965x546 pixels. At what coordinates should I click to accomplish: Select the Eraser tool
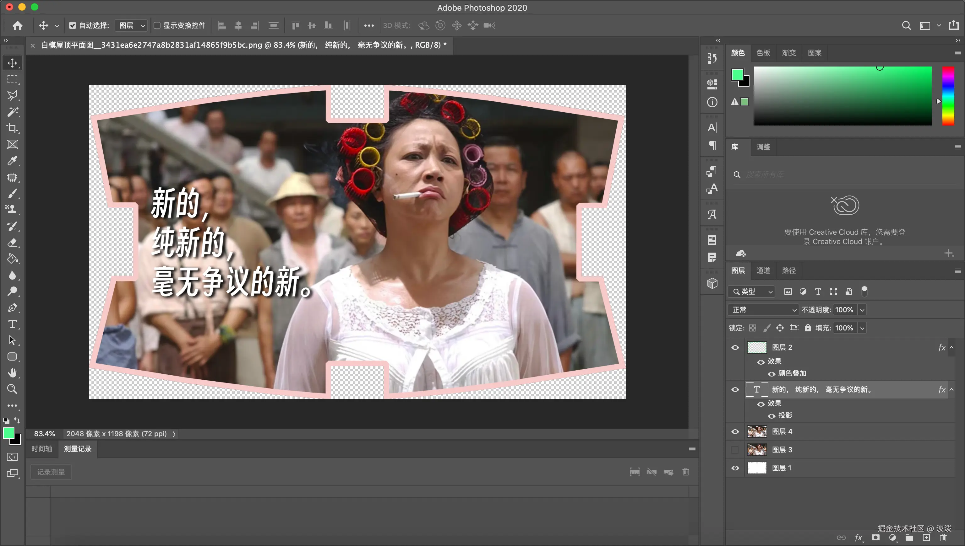[12, 242]
